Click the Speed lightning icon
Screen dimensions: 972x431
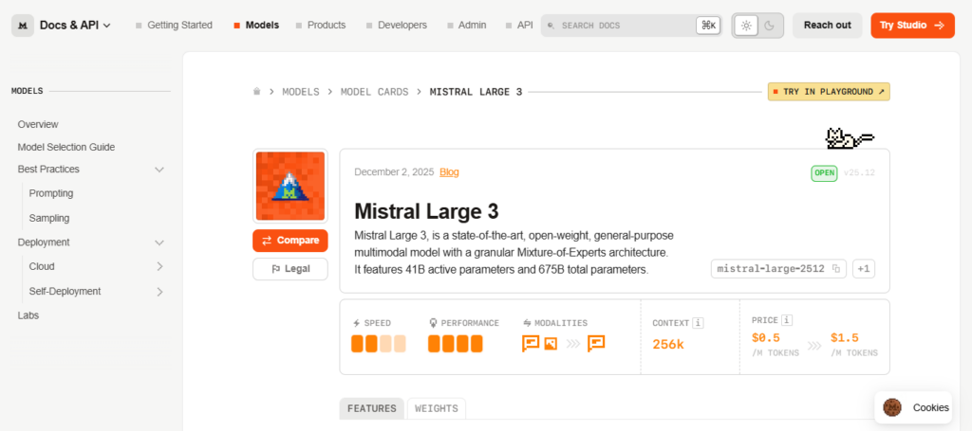coord(357,323)
